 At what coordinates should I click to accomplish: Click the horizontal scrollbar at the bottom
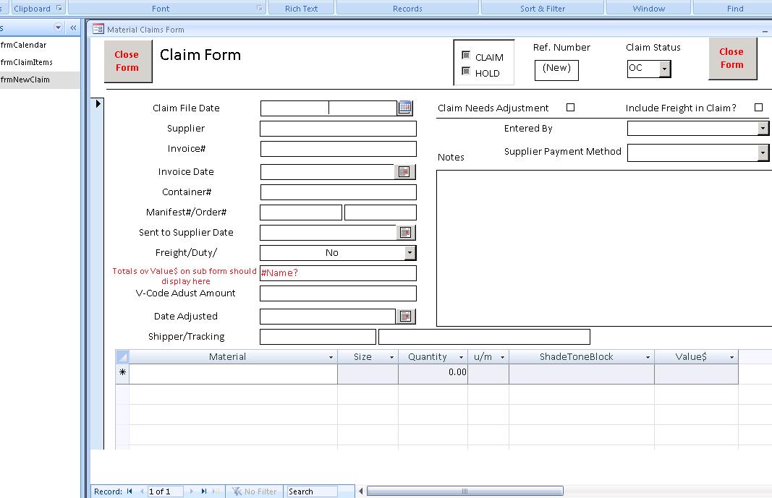[x=463, y=491]
